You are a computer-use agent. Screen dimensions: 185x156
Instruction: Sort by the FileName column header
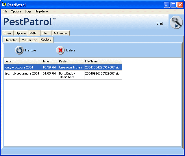(103, 61)
